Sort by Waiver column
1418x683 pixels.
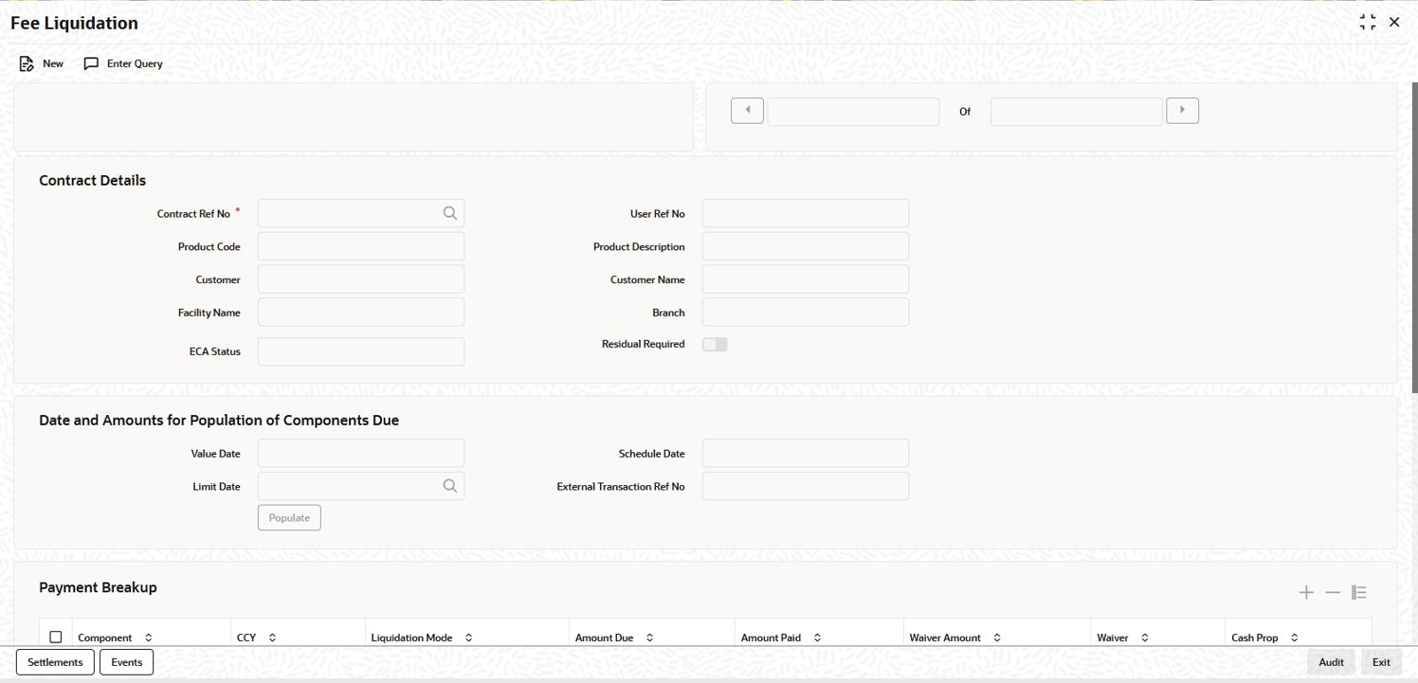pyautogui.click(x=1144, y=638)
